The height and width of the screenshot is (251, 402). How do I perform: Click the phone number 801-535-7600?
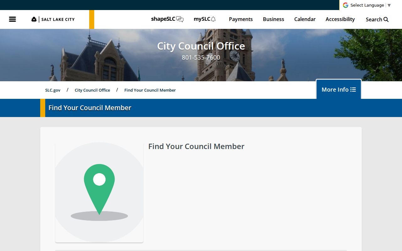point(201,57)
